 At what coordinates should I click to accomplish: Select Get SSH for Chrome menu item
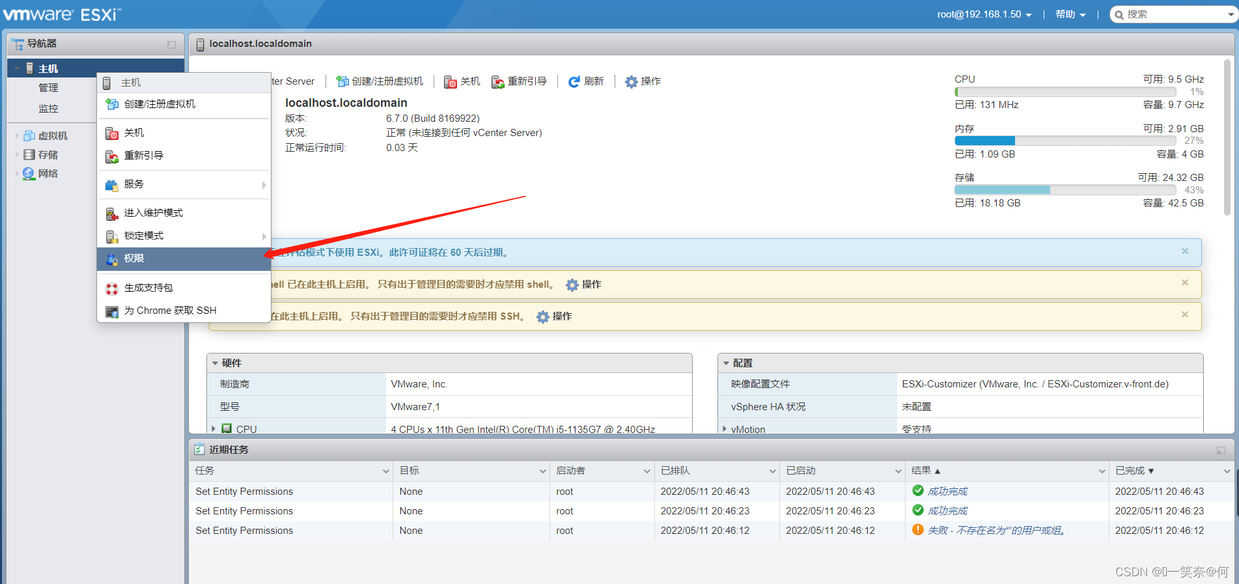[x=184, y=311]
